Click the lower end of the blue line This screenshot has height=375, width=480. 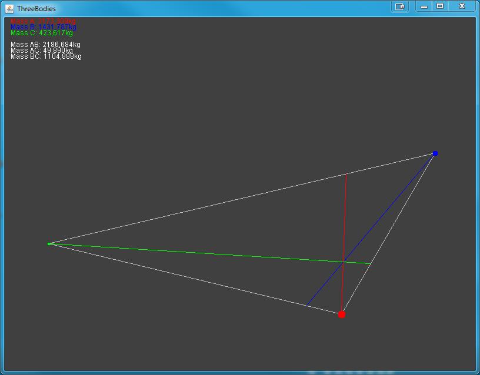(x=307, y=306)
